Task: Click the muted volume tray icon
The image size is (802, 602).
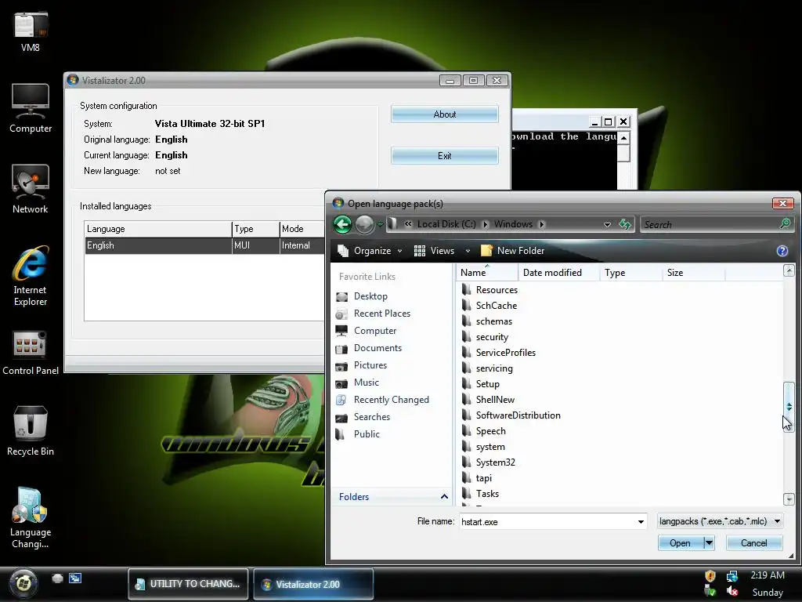Action: click(x=732, y=591)
